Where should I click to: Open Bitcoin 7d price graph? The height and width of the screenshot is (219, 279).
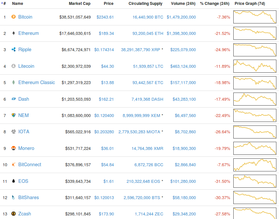(x=255, y=17)
